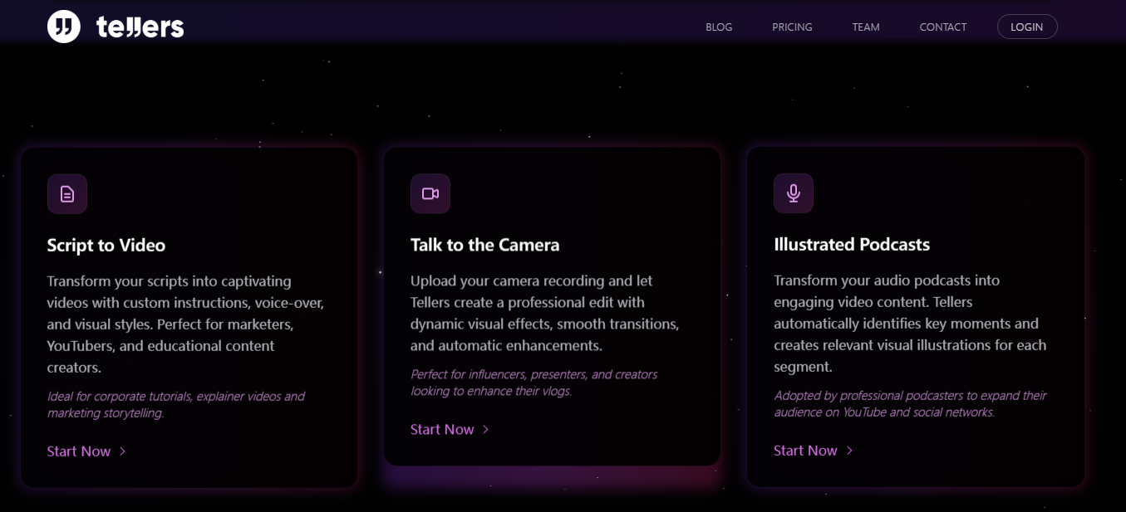Click the arrow beside Talk to the Camera's Start Now
The width and height of the screenshot is (1126, 512).
[x=485, y=429]
